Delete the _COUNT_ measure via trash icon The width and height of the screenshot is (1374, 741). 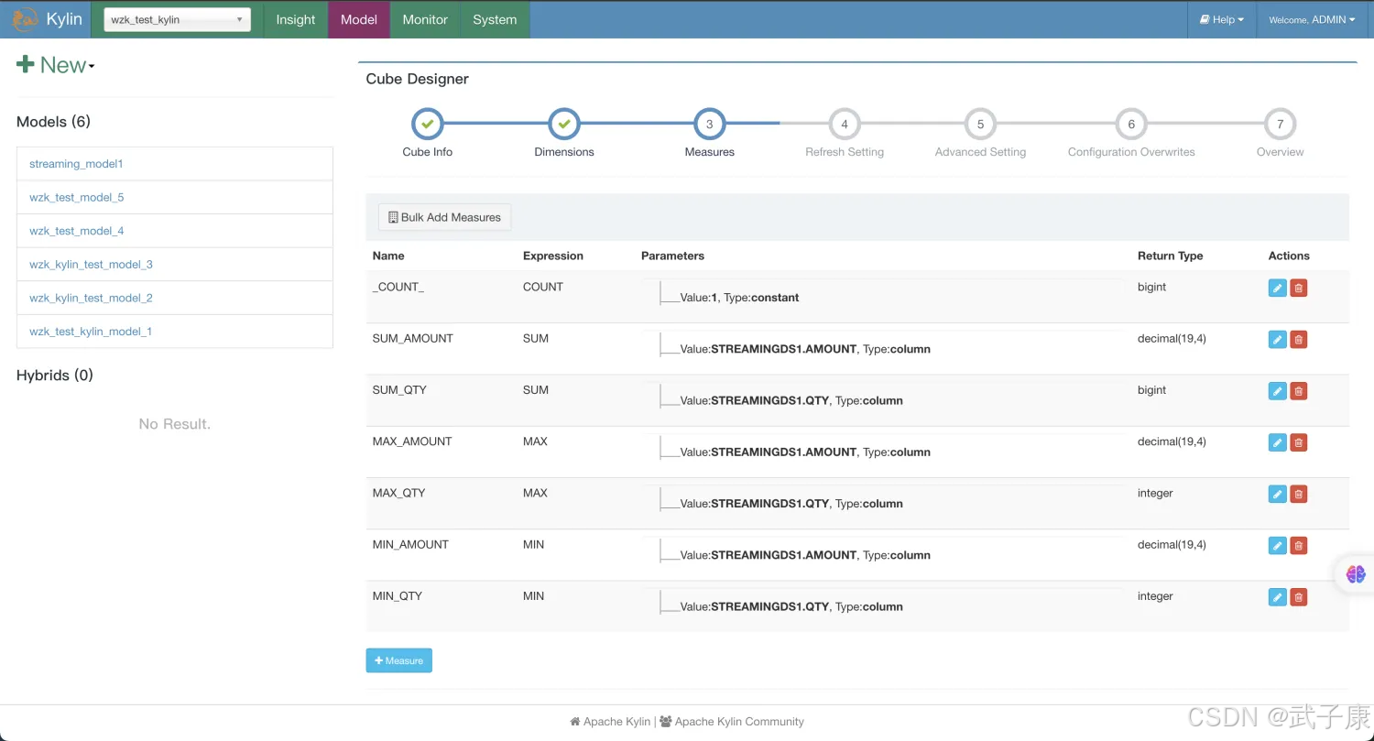1298,289
